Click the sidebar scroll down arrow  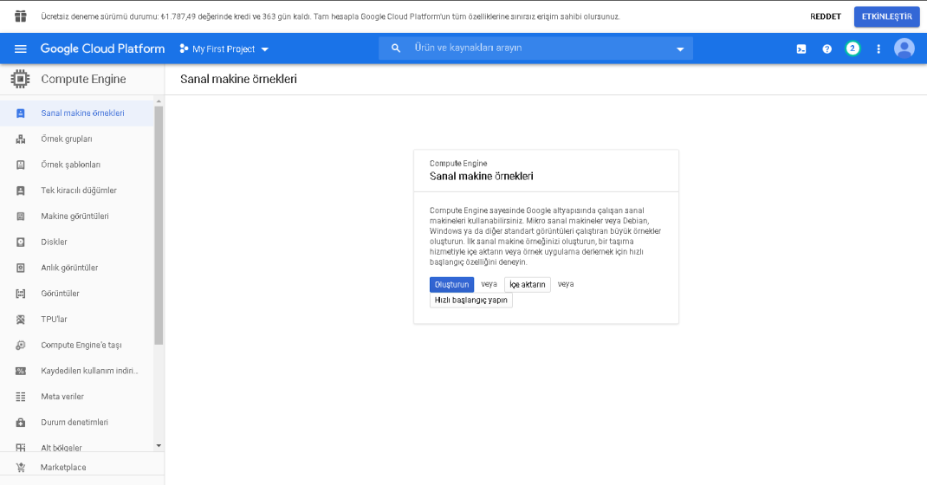coord(159,445)
